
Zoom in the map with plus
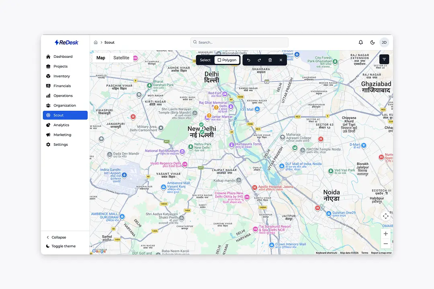coord(385,234)
